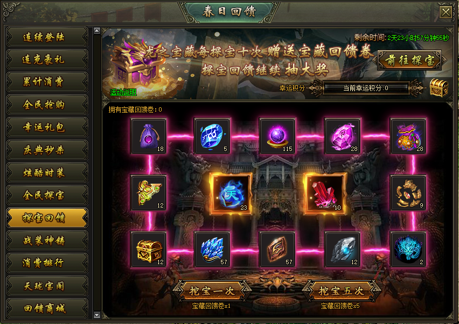Screen dimensions: 459x324
Task: Click the blue crystal cluster reward with 57
Action: (x=212, y=250)
